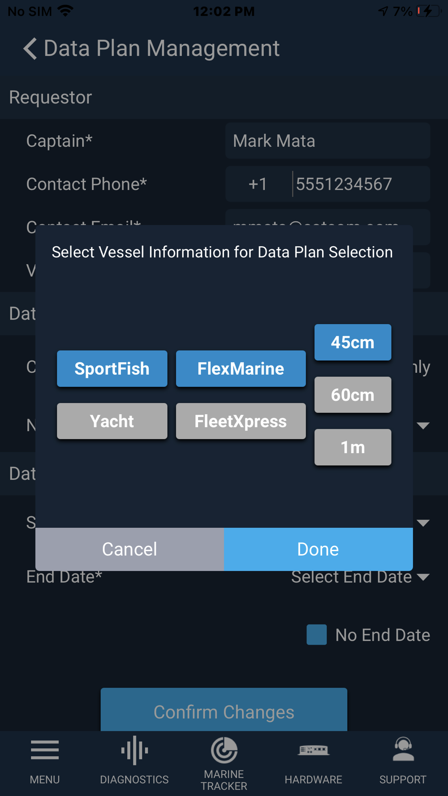Cancel the vessel information dialog
Screen dimensions: 448x796
[129, 549]
